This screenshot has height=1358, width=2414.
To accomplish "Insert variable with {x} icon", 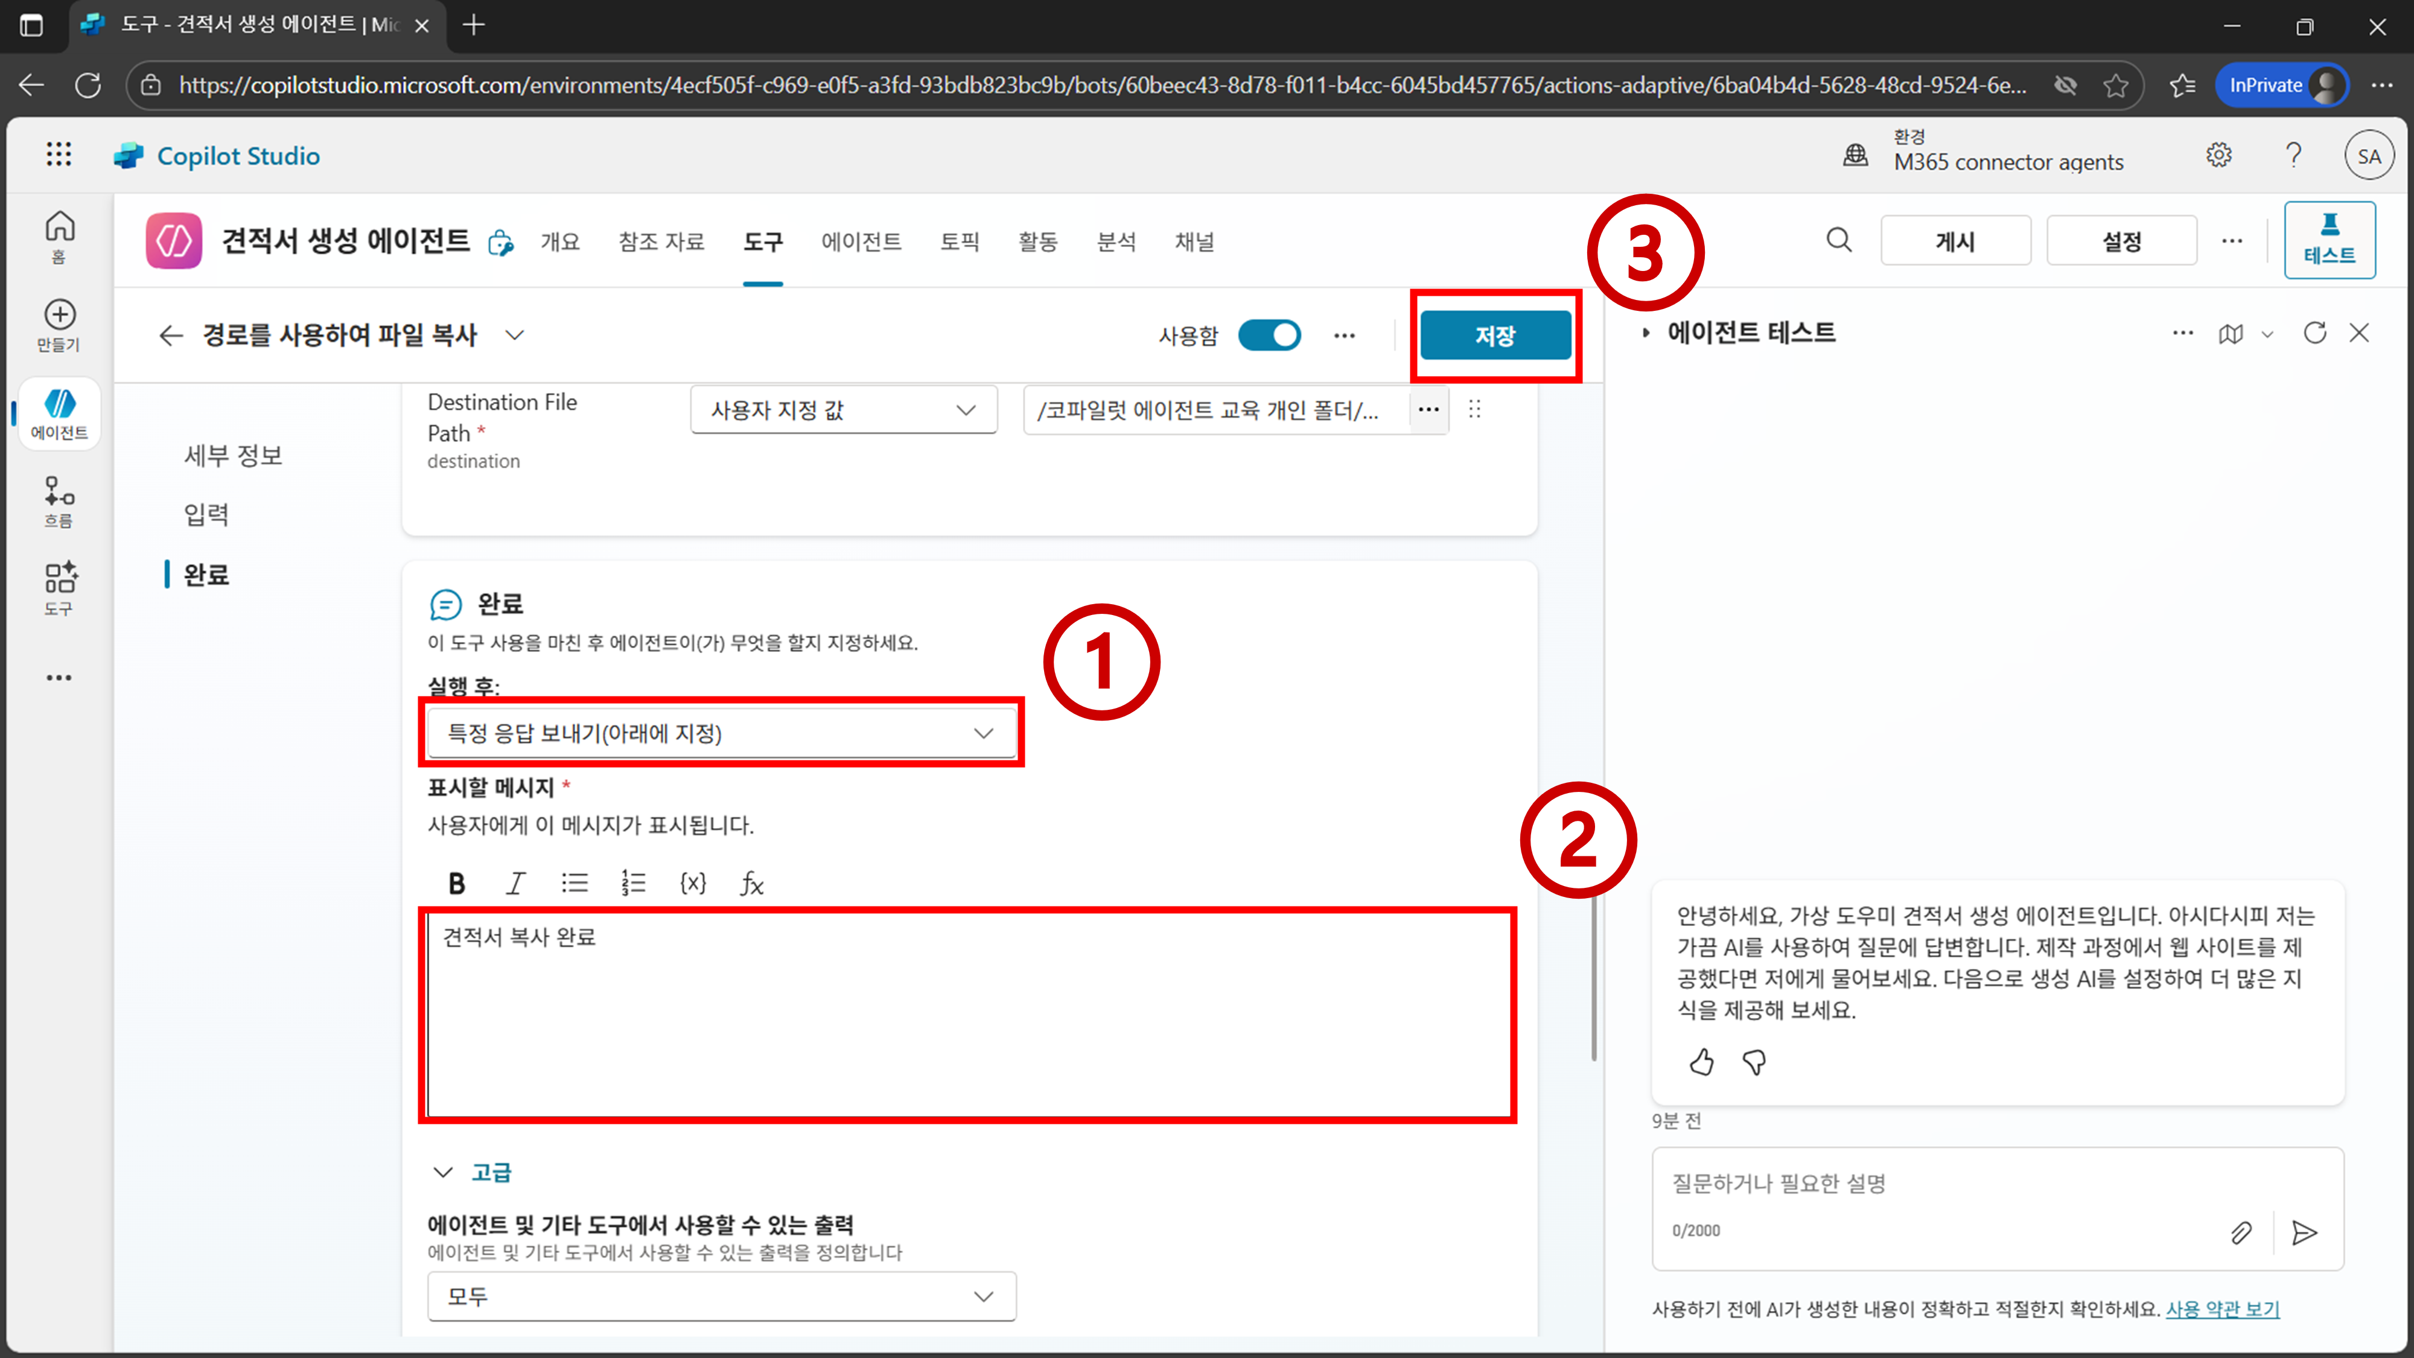I will tap(693, 883).
